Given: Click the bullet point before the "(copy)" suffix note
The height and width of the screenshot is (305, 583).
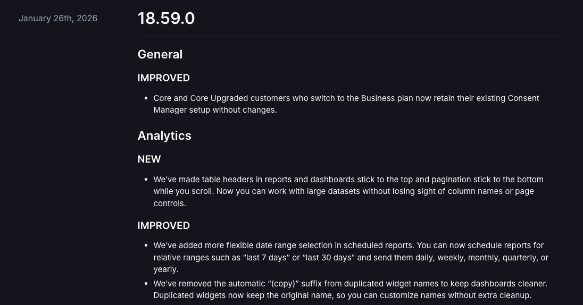Looking at the screenshot, I should [146, 284].
